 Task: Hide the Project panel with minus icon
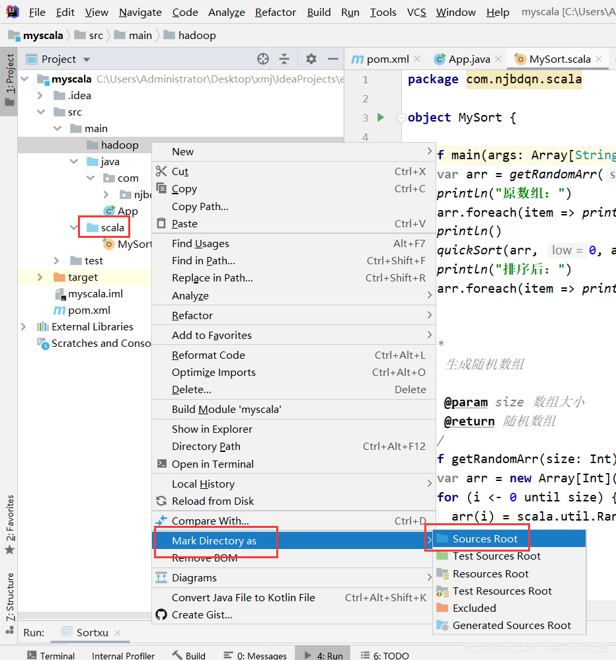[x=332, y=59]
